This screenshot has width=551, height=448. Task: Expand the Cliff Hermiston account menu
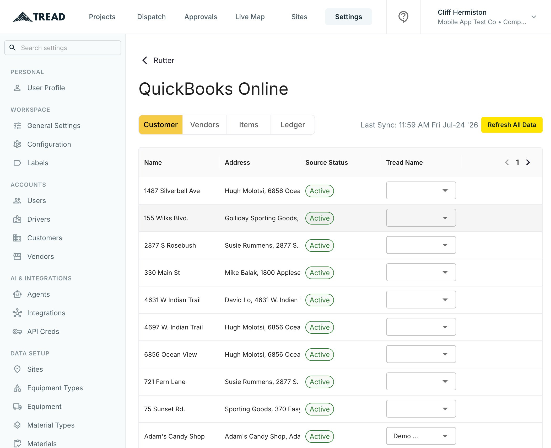(534, 17)
